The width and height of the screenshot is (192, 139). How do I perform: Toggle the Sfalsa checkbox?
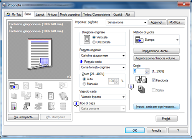click(153, 90)
